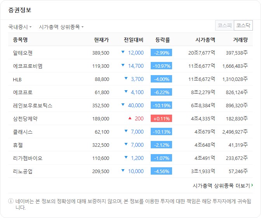
Task: Select 레인보우로보틱스 from the list
Action: click(x=33, y=105)
